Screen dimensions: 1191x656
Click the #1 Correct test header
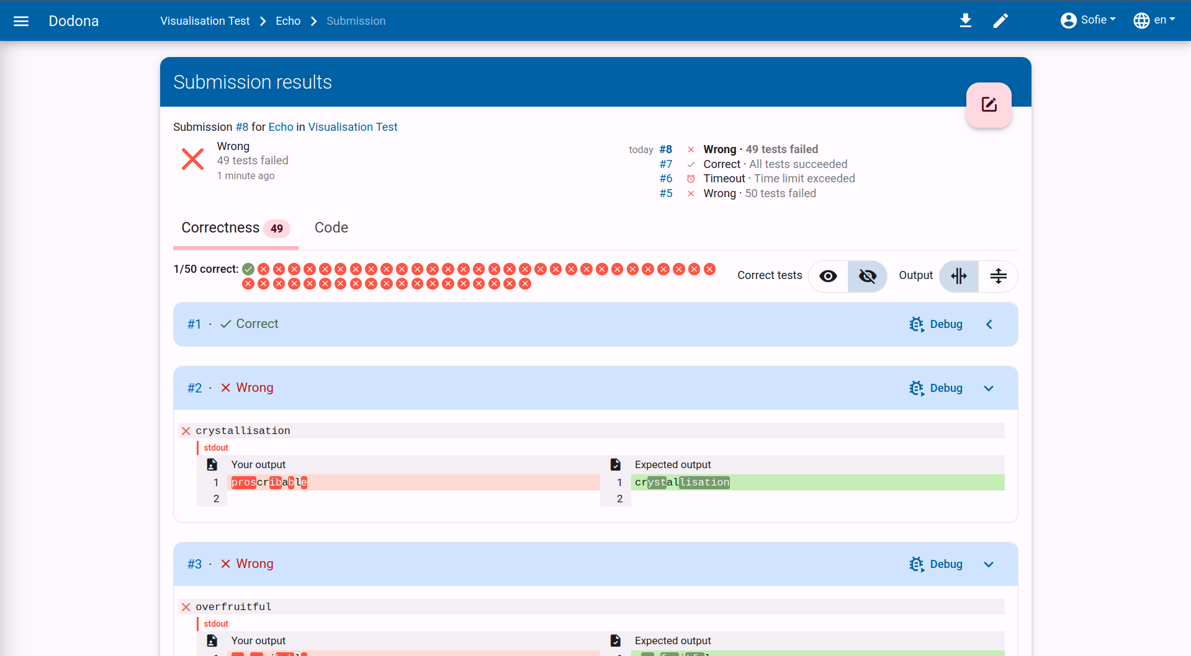point(596,324)
